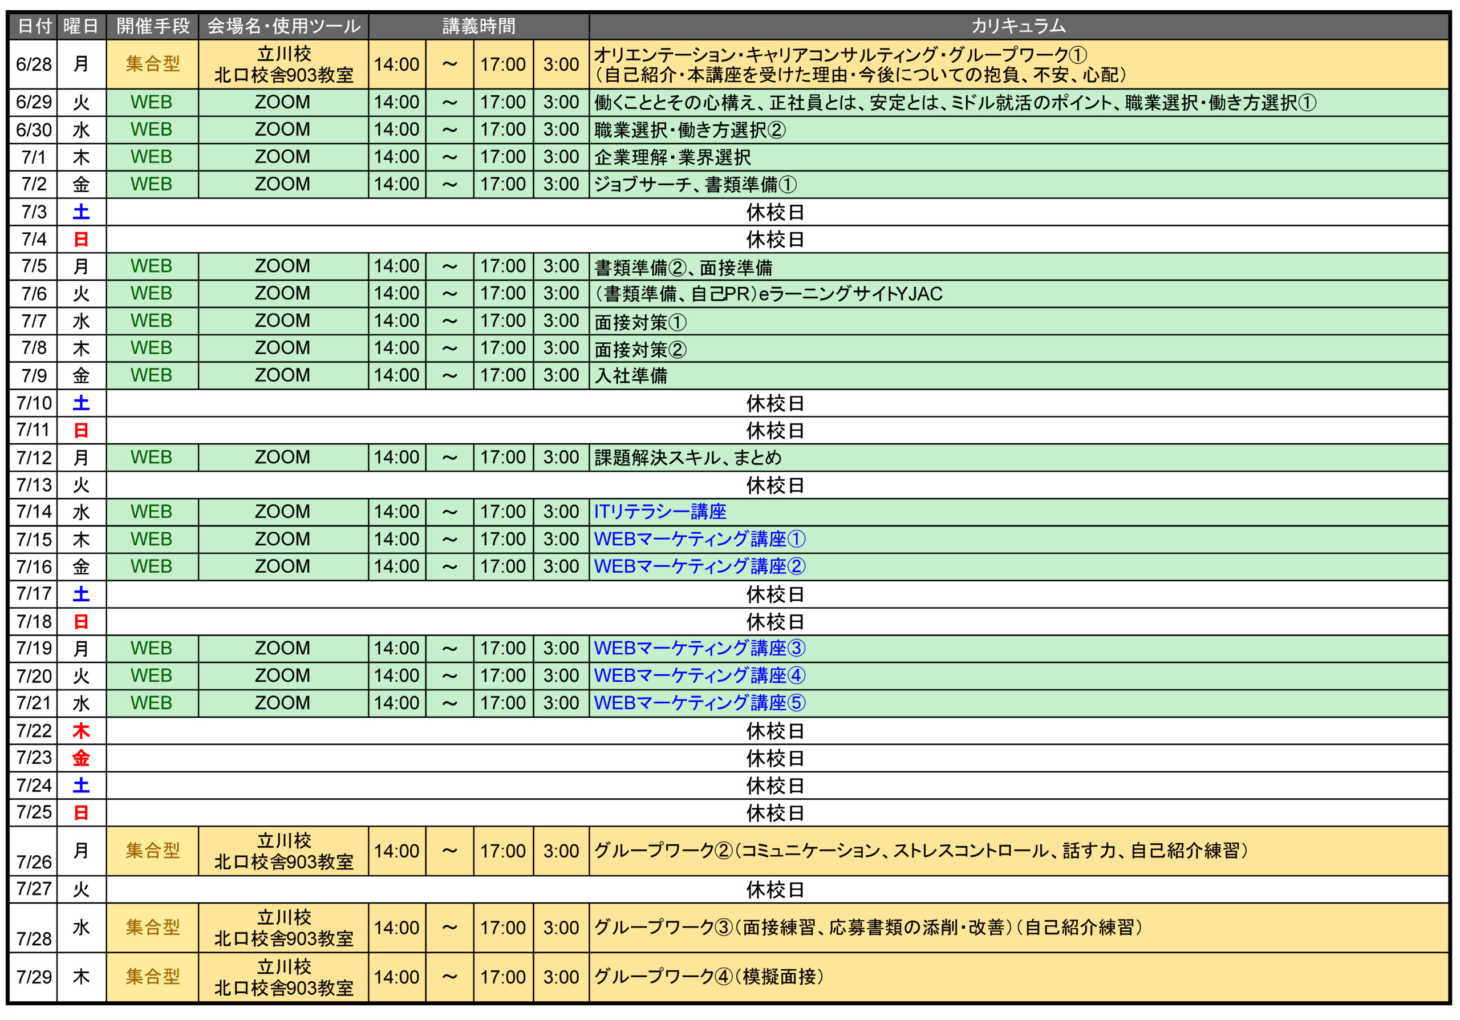Click the red 木 next to 7/22
Viewport: 1460px width, 1020px height.
click(x=82, y=731)
